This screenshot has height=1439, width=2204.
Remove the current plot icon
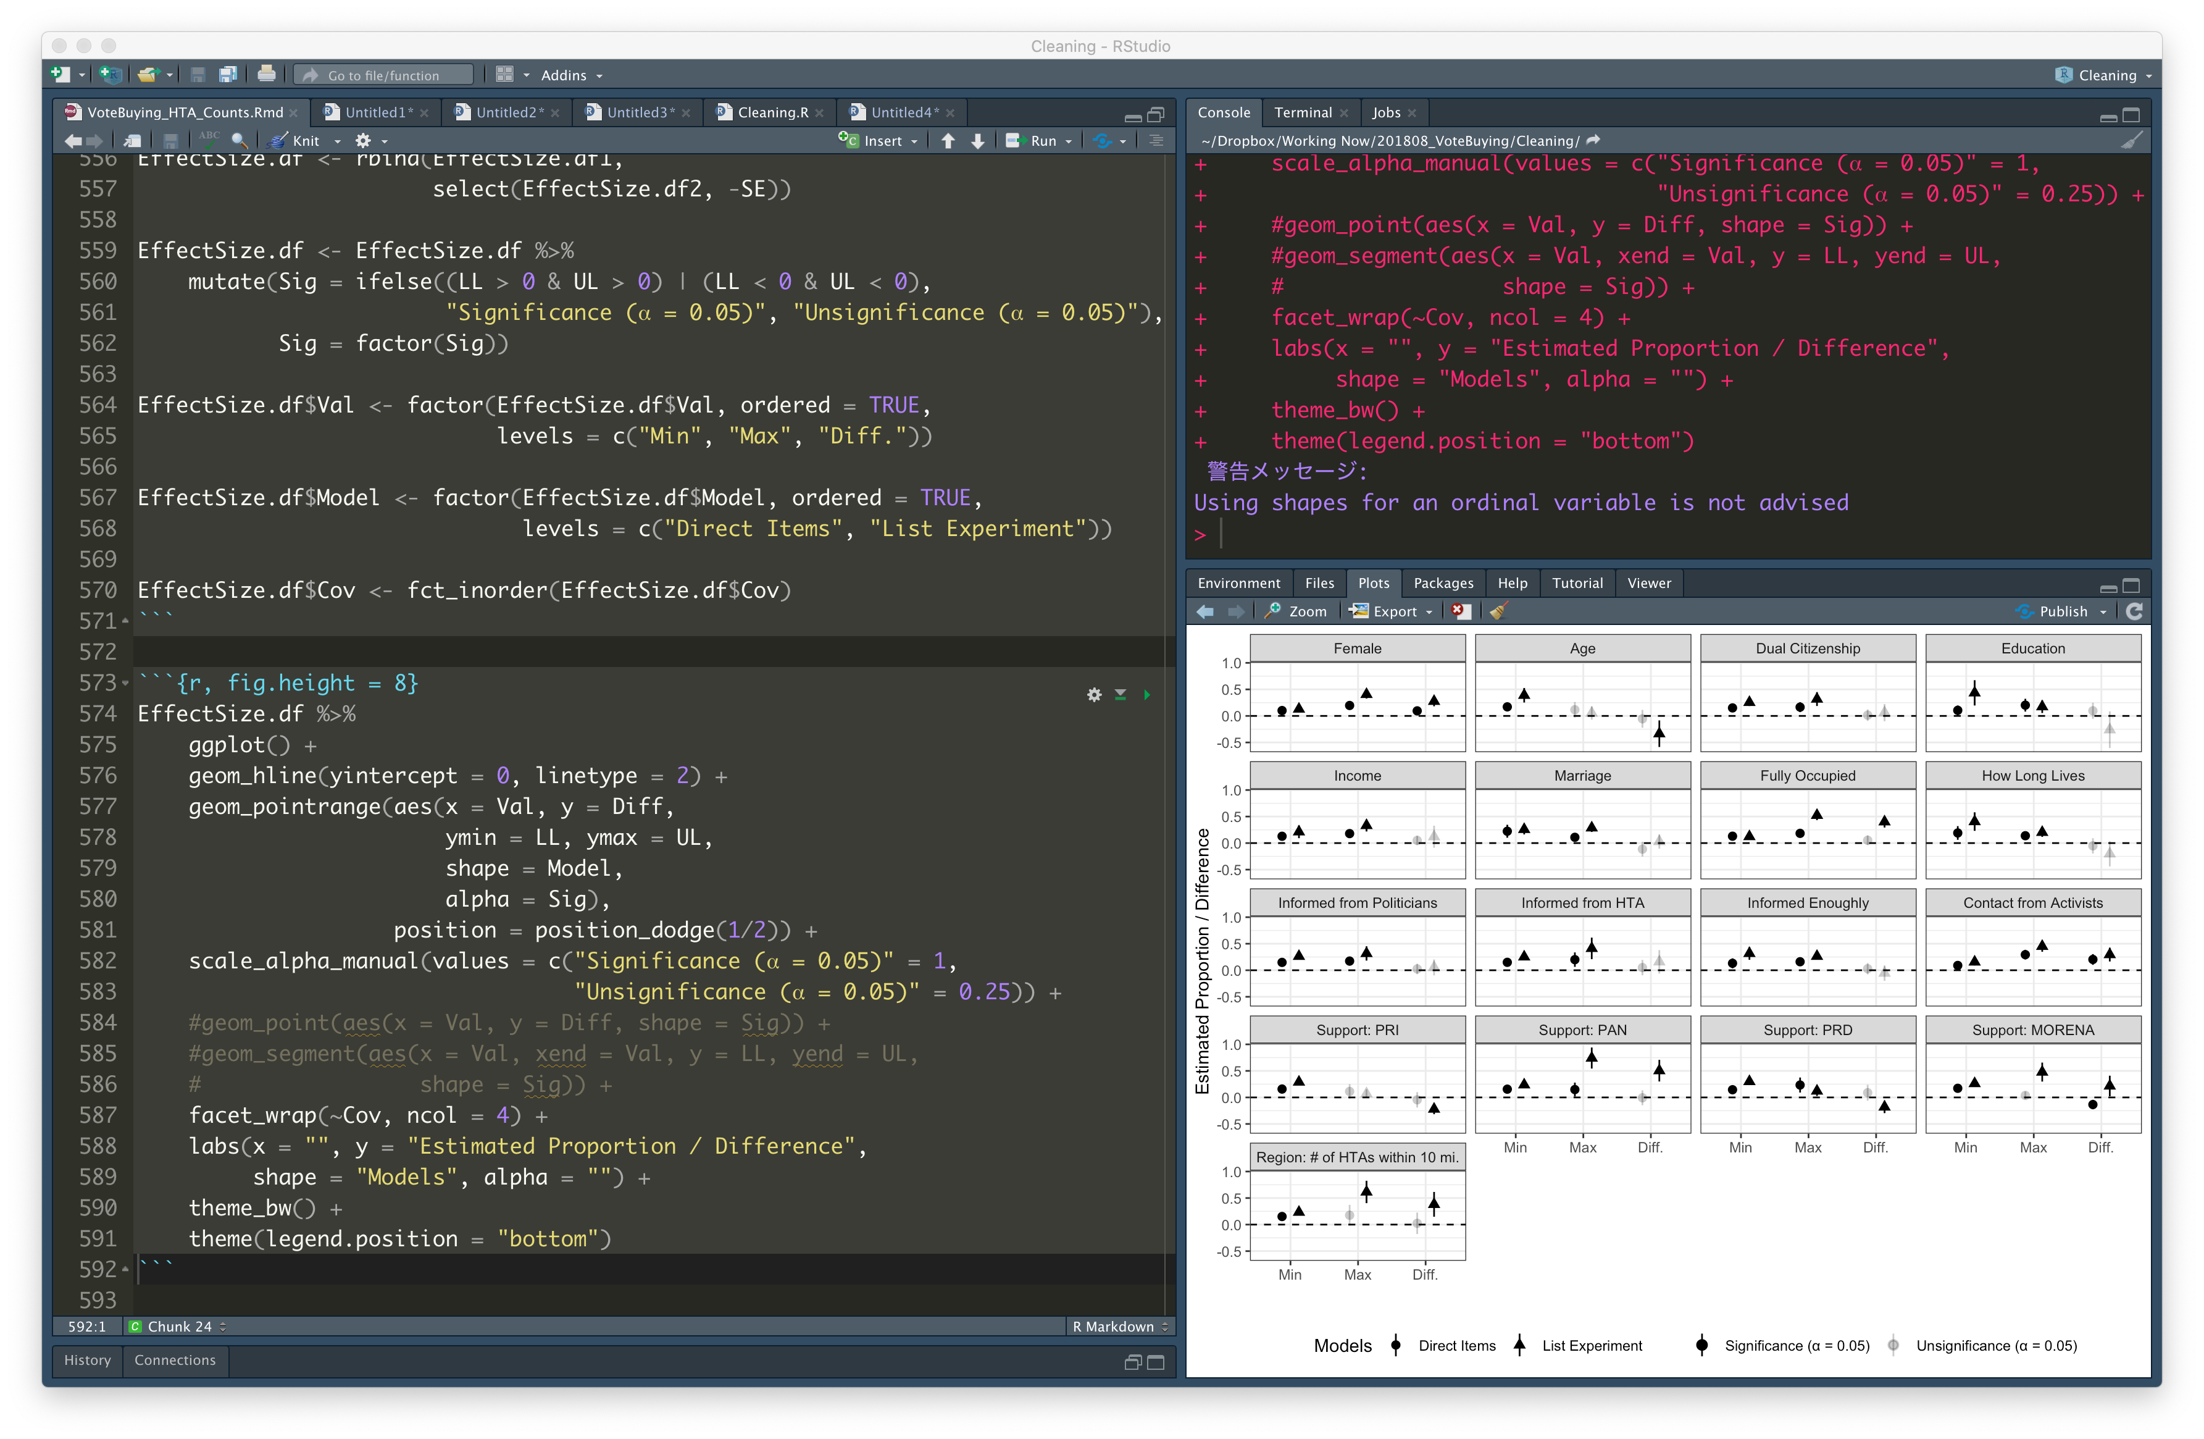pos(1461,611)
